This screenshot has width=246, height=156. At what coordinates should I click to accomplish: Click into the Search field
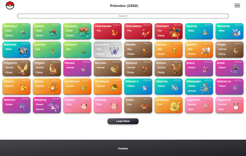tap(123, 16)
